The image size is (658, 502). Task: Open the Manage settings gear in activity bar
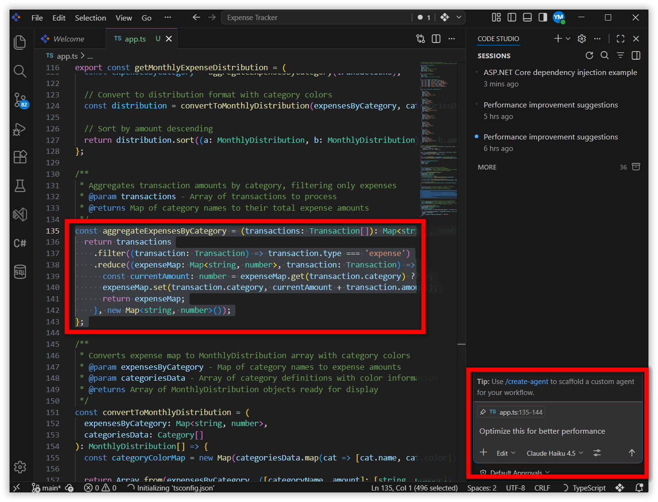coord(20,467)
